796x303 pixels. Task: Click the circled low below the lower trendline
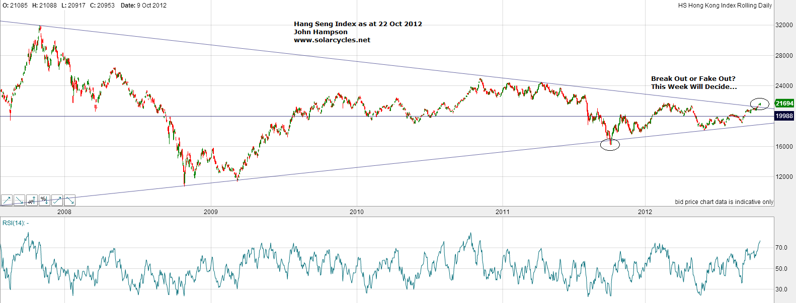[x=610, y=145]
